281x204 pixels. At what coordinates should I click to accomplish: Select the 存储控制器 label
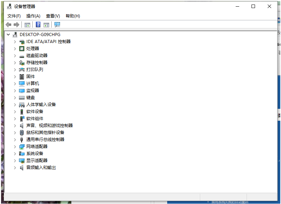[37, 63]
